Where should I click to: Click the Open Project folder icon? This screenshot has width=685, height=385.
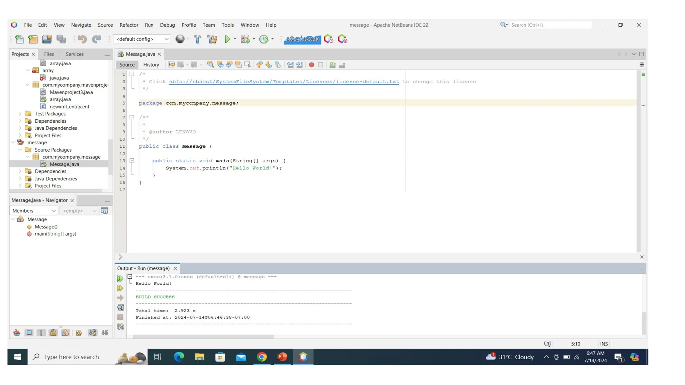[x=47, y=39]
